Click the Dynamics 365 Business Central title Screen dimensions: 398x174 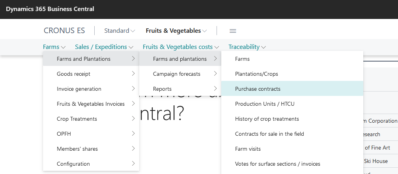coord(50,9)
